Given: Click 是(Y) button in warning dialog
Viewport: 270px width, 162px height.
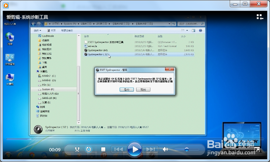Looking at the screenshot, I should coord(127,89).
